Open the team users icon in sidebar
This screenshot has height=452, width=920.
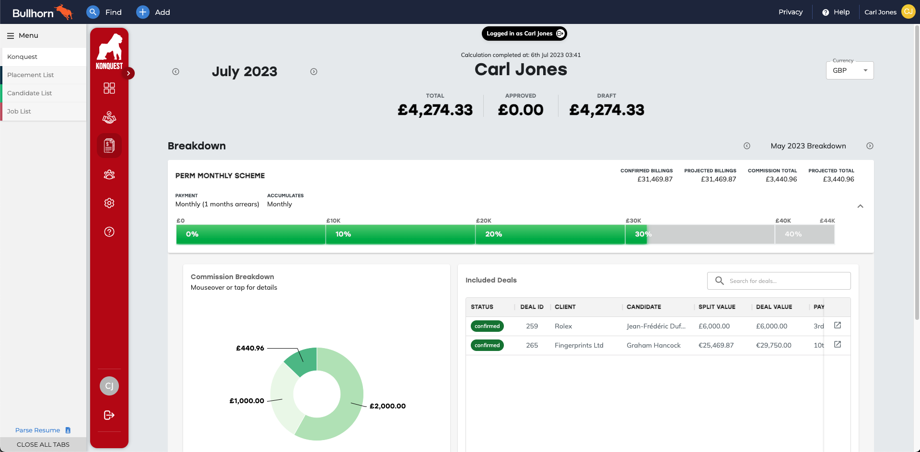[x=109, y=174]
